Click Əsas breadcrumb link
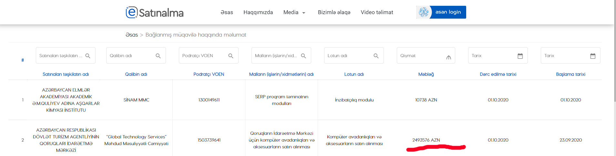Screen dimensions: 616x156 pos(132,35)
